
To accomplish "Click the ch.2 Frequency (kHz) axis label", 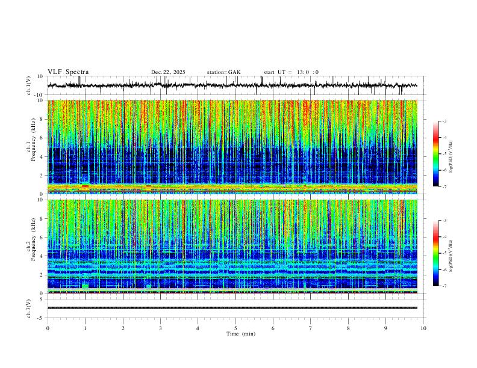I will [31, 241].
